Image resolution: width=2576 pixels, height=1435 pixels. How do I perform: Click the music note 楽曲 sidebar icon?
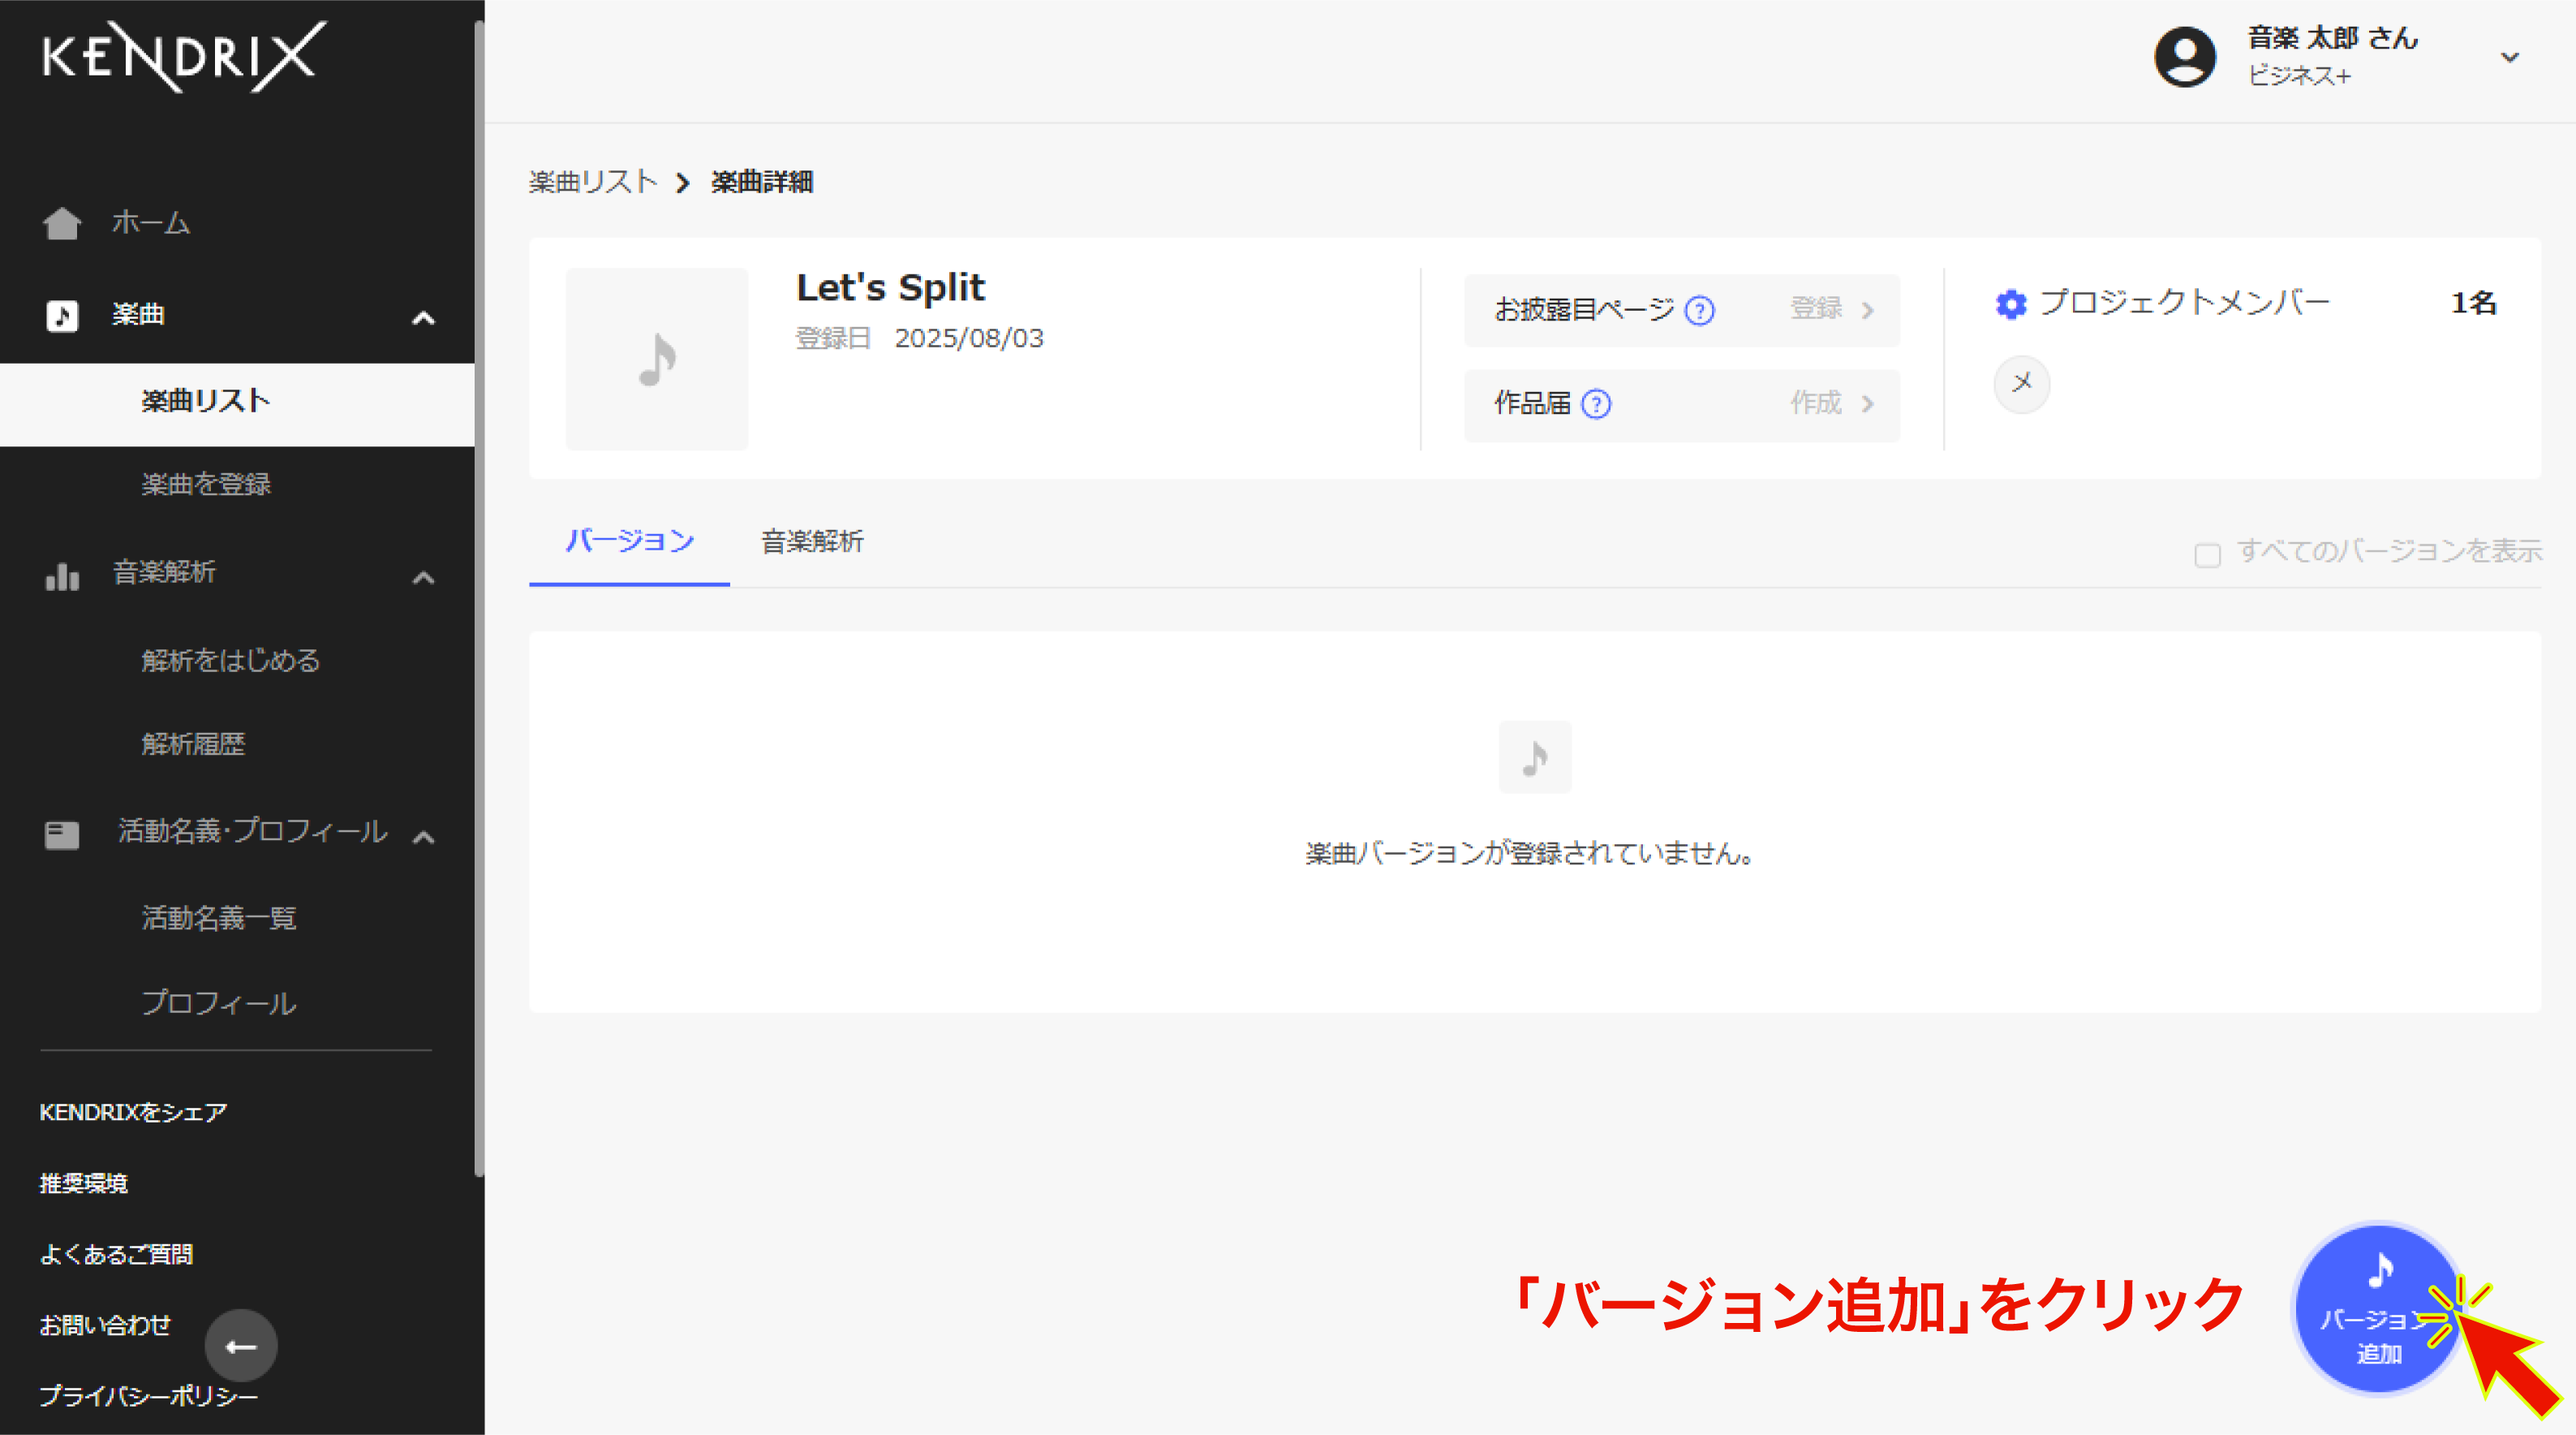coord(62,315)
